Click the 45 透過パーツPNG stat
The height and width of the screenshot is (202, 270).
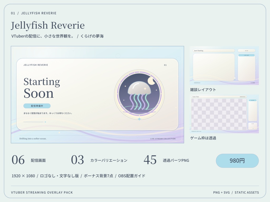(x=166, y=160)
